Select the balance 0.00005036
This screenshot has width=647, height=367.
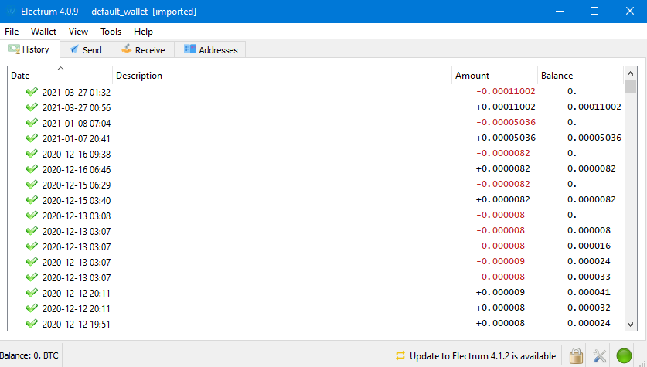point(594,138)
